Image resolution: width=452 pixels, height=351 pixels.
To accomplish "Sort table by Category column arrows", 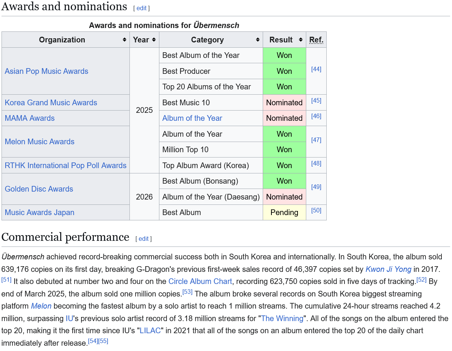I will pyautogui.click(x=258, y=40).
